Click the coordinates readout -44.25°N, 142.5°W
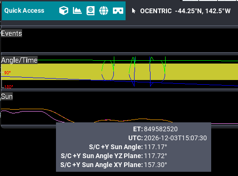 coord(203,11)
